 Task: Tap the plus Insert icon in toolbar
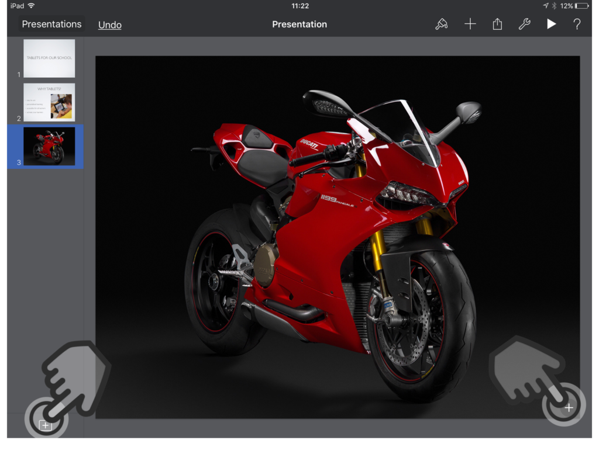[x=470, y=24]
